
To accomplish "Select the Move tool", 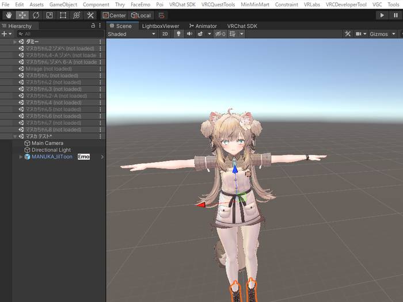I will pos(22,16).
